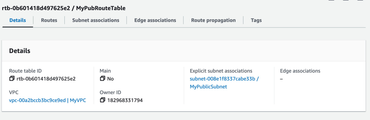Viewport: 370px width, 120px height.
Task: Click the 'No' value under Main
Action: [110, 79]
